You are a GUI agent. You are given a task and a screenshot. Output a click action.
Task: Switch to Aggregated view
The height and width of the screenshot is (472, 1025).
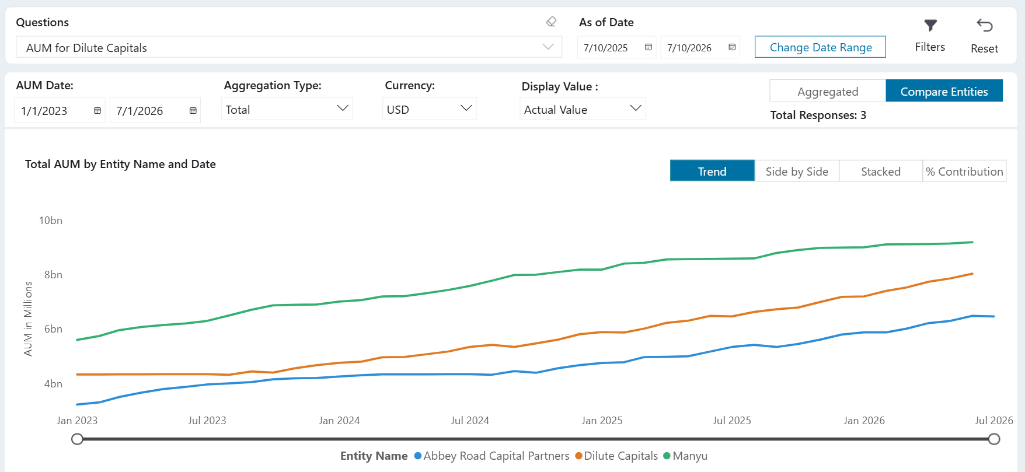[828, 91]
